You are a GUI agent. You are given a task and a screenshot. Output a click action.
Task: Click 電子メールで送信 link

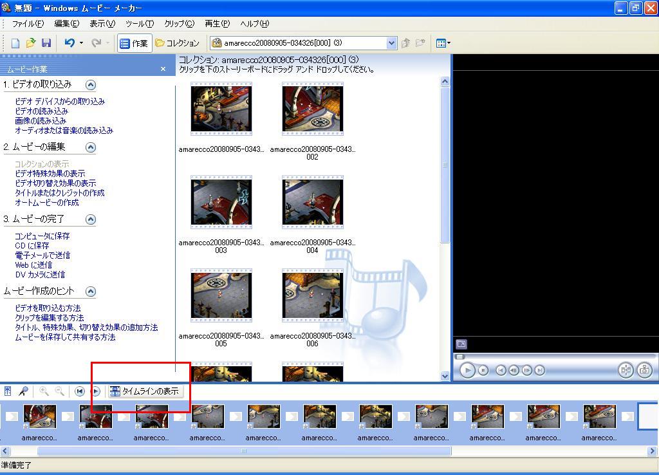tap(42, 255)
